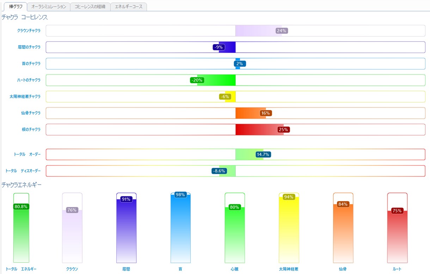Click the -8.6% total disorder value
This screenshot has height=274, width=430.
point(219,171)
